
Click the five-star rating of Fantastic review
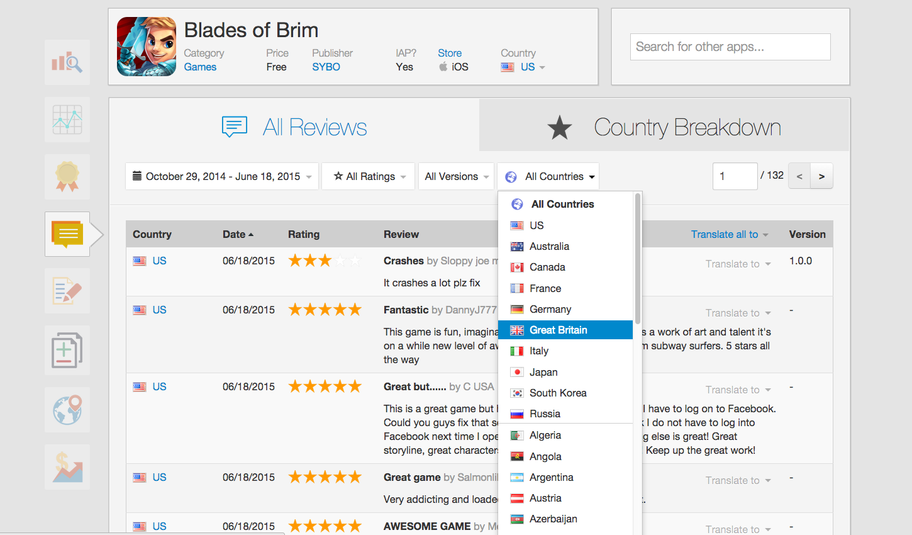click(325, 309)
